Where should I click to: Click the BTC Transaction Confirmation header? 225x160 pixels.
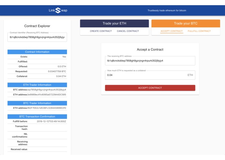point(37,117)
